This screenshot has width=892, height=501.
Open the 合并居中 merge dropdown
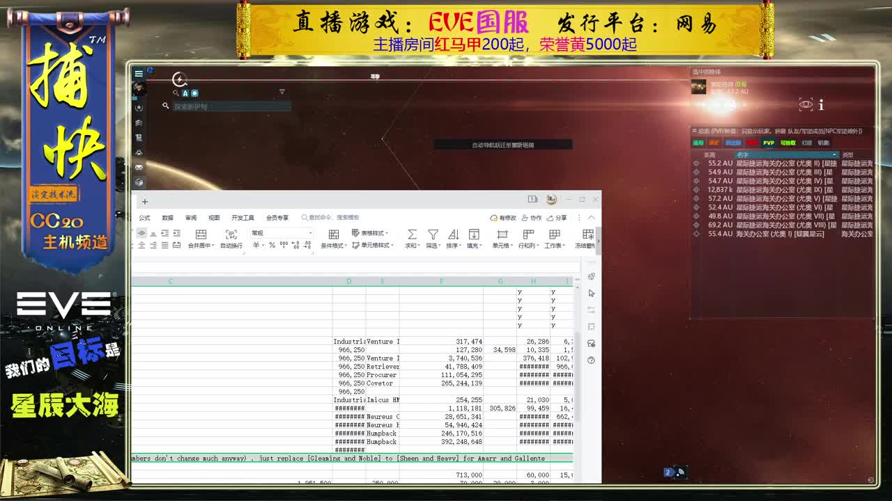(x=201, y=239)
